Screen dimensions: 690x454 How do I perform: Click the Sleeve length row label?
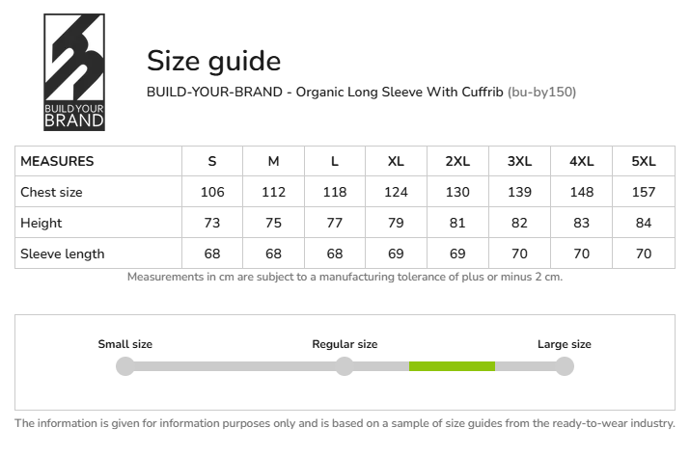click(63, 254)
